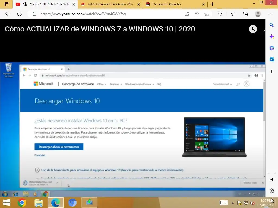
Task: Open the sidebar Copilot sparkle icon
Action: tap(271, 37)
